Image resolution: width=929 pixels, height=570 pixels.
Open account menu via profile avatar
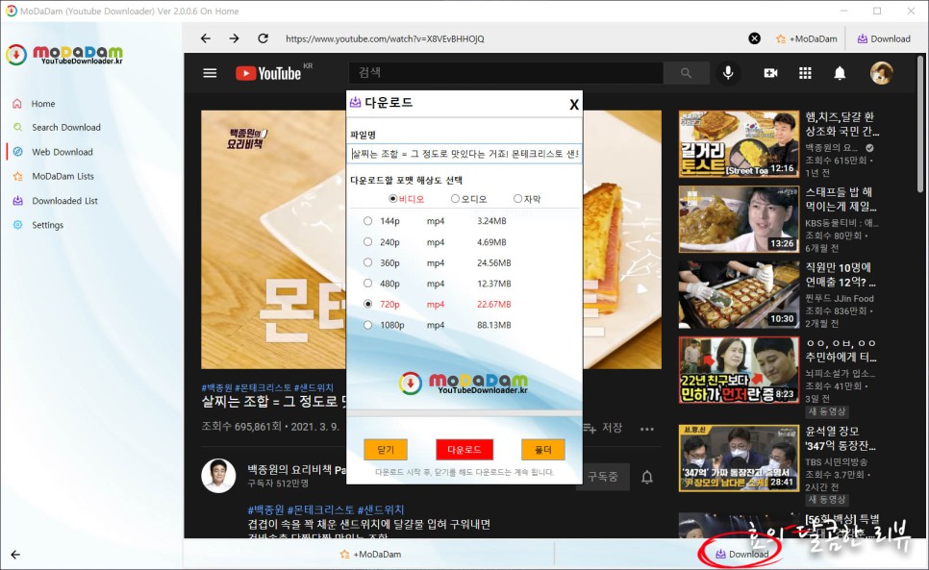click(881, 72)
